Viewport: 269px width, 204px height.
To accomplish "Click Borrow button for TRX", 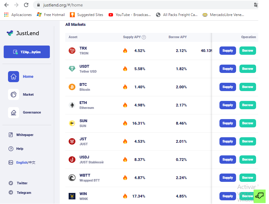I will 247,50.
